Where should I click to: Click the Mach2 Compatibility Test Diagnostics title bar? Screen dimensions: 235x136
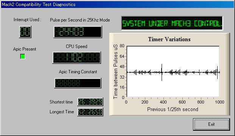click(117, 4)
